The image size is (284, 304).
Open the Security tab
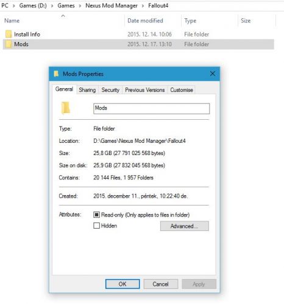click(x=110, y=90)
